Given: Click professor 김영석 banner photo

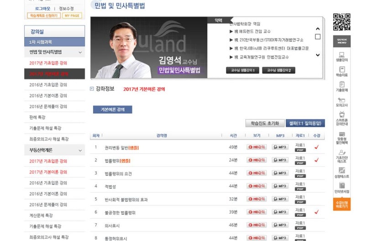Looking at the screenshot, I should 149,48.
